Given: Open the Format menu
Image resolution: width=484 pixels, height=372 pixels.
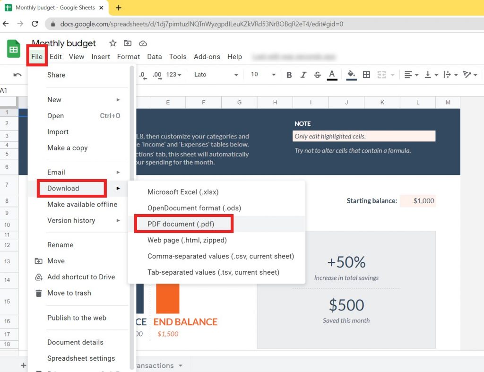Looking at the screenshot, I should tap(129, 57).
